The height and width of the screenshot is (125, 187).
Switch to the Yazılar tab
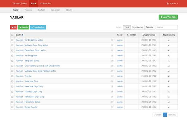pyautogui.click(x=16, y=10)
